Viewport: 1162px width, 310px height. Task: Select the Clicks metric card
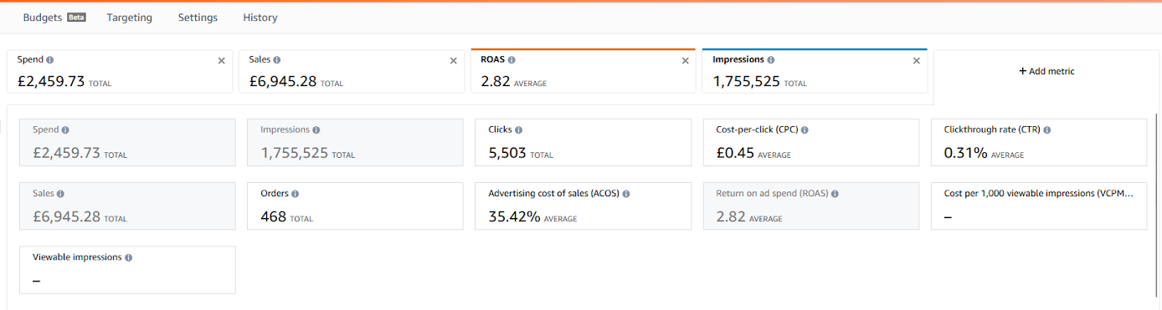click(x=583, y=142)
